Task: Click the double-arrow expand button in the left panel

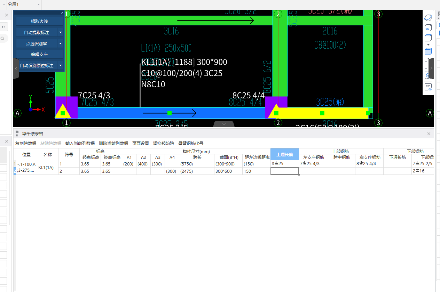Action: pos(3,27)
